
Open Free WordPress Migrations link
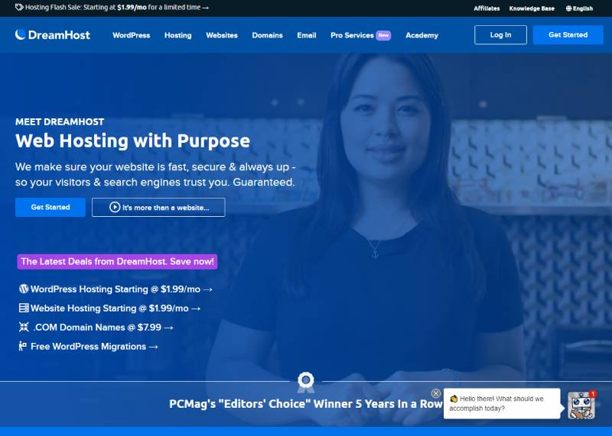tap(89, 347)
